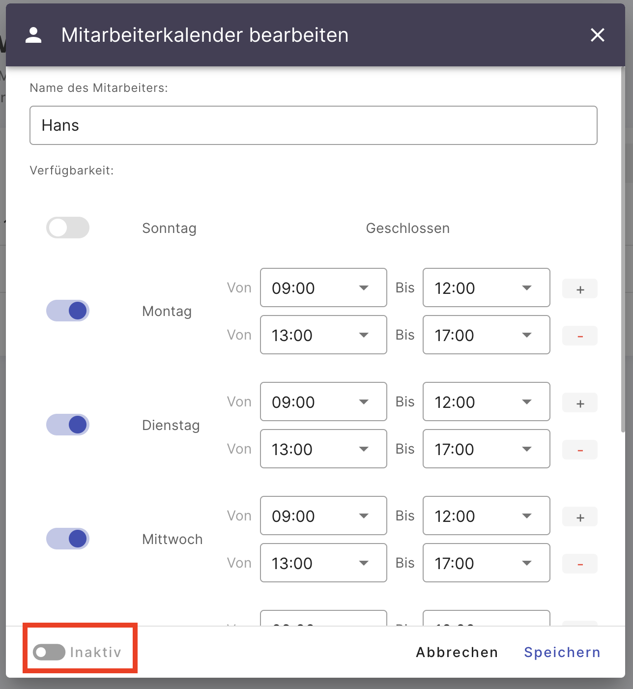The image size is (633, 689).
Task: Click the employee person icon in header
Action: click(x=33, y=35)
